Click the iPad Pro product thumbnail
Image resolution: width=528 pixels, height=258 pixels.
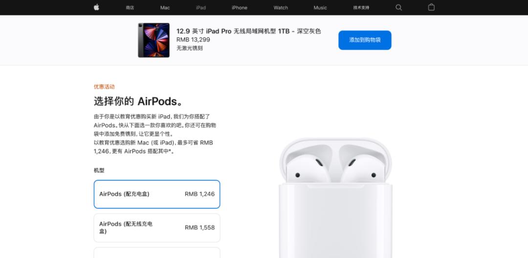tap(154, 40)
